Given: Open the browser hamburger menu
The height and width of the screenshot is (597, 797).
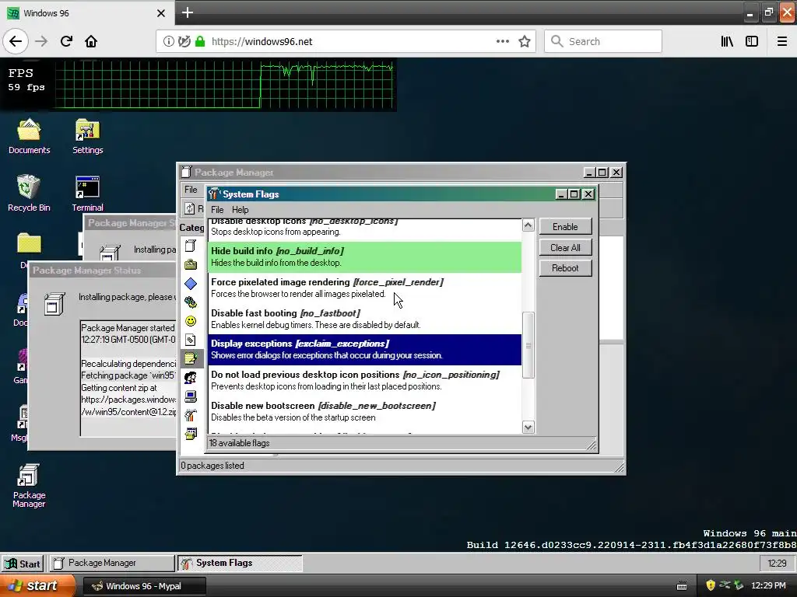Looking at the screenshot, I should click(782, 42).
